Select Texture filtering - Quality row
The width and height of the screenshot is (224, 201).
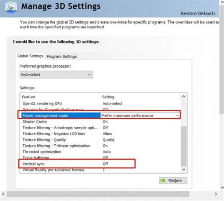101,140
